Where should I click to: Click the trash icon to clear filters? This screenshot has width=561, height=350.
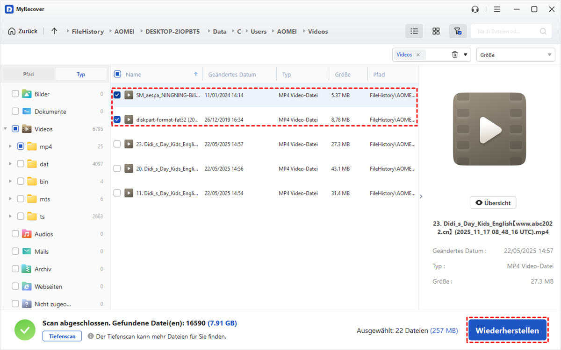pos(455,55)
